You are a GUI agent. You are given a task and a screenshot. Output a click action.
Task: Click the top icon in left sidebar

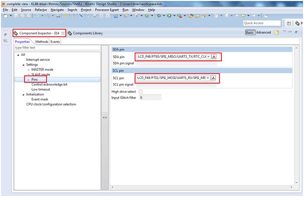6,35
